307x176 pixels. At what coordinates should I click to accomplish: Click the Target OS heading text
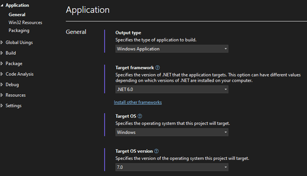point(126,116)
